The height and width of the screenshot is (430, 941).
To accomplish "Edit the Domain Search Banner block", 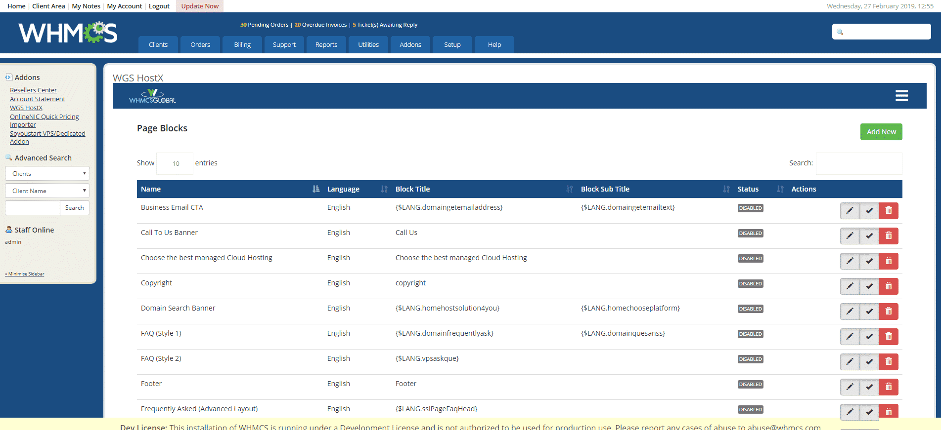I will (850, 312).
